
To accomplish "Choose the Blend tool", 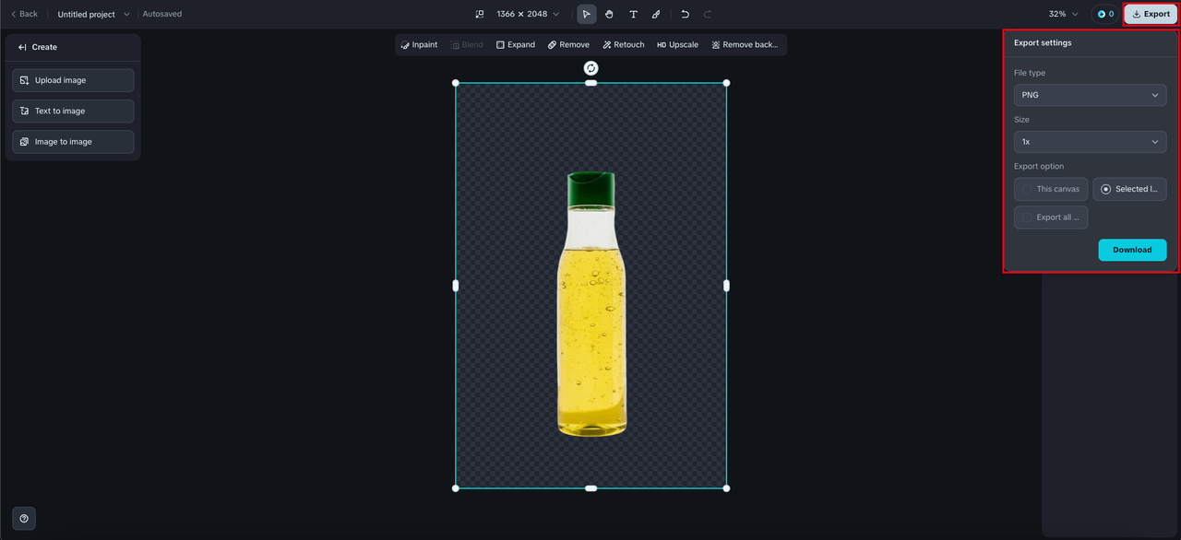I will click(467, 44).
